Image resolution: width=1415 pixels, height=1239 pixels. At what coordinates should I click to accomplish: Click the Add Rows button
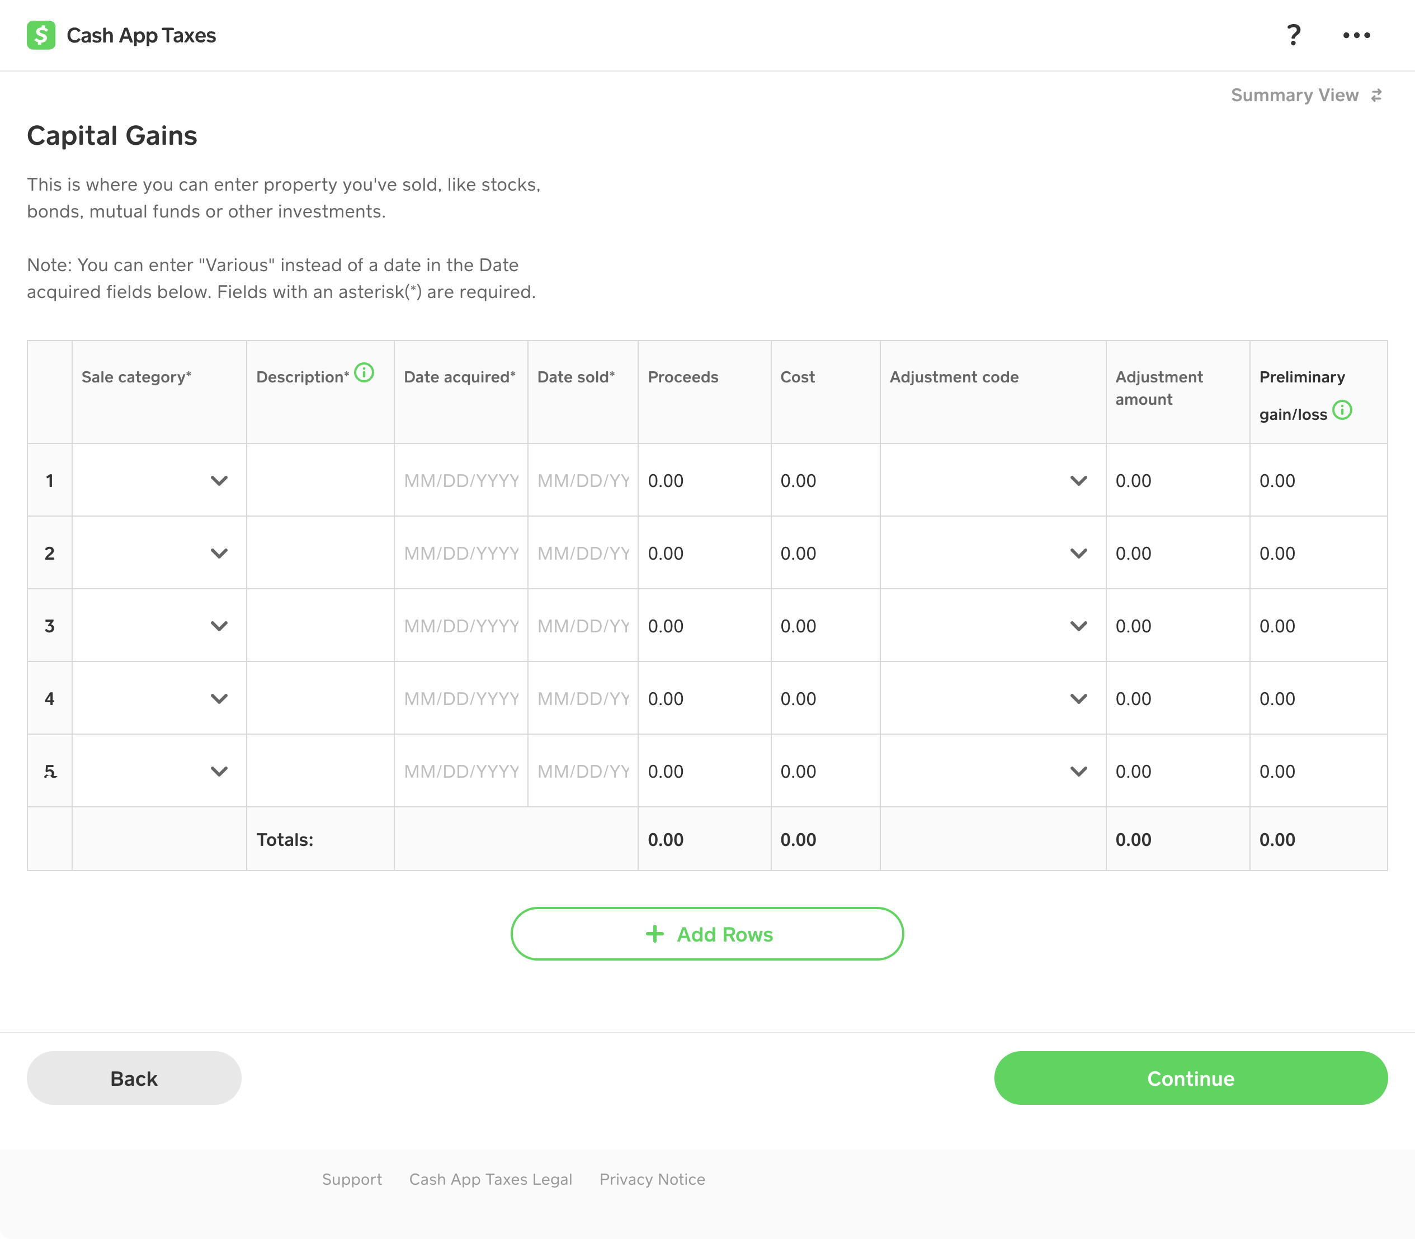[707, 934]
